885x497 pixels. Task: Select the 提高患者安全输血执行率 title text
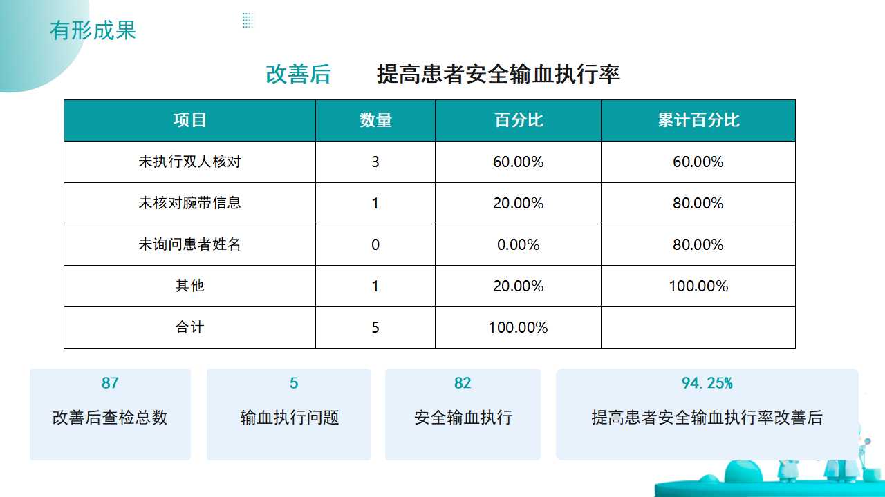point(498,75)
